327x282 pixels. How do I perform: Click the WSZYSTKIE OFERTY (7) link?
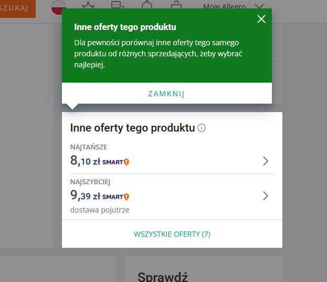click(x=172, y=234)
